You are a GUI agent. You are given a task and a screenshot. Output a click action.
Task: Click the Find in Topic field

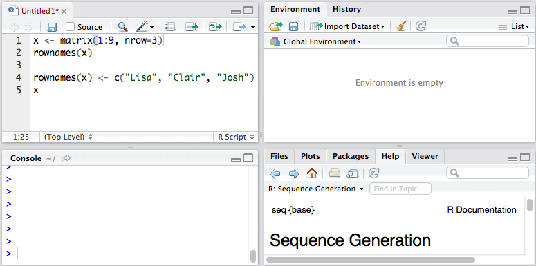pos(400,189)
